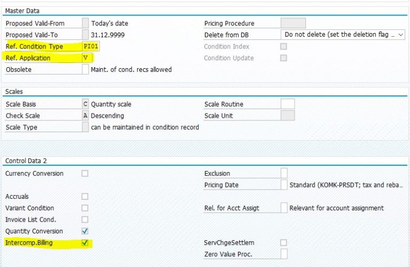Image resolution: width=410 pixels, height=267 pixels.
Task: Click the Scale Routine field
Action: 287,104
